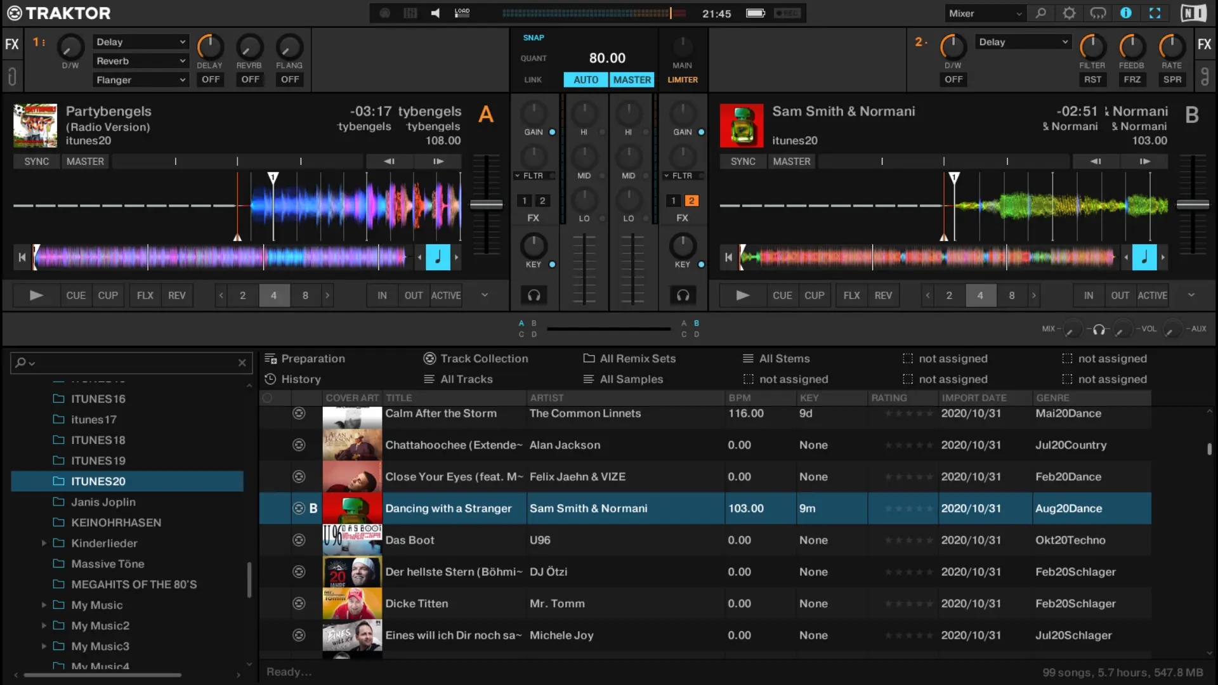
Task: Click the audio speaker indicator in header
Action: pyautogui.click(x=435, y=13)
